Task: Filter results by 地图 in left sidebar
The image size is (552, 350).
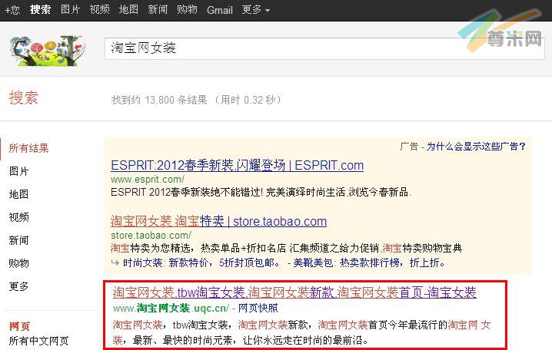Action: (18, 194)
